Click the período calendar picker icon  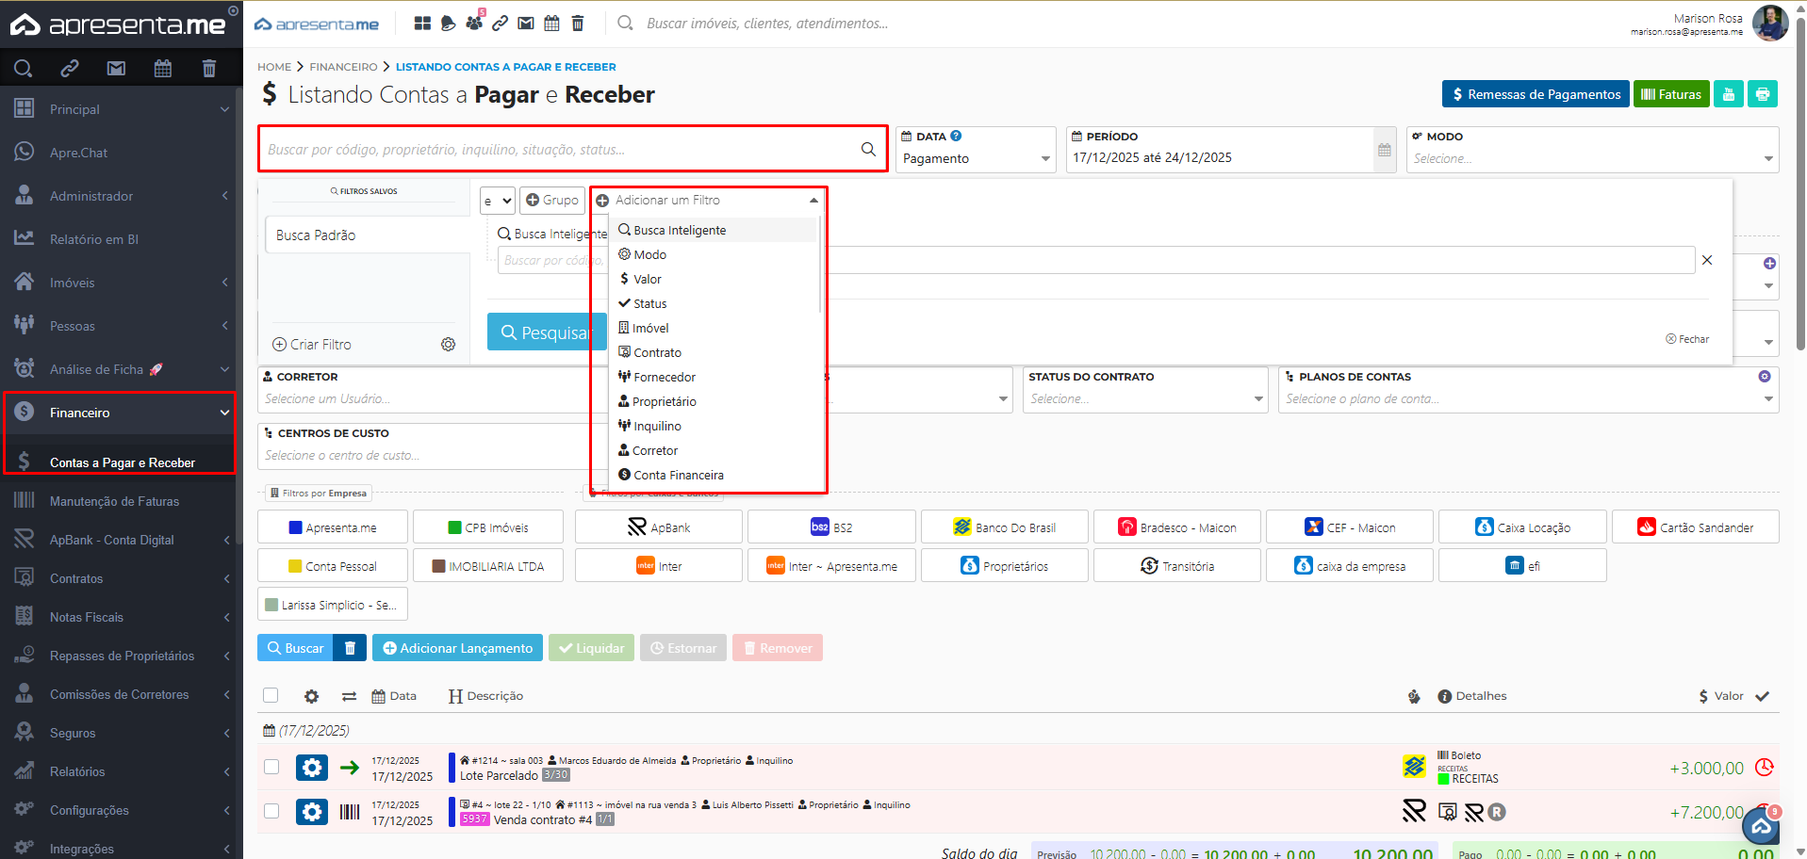[1384, 150]
